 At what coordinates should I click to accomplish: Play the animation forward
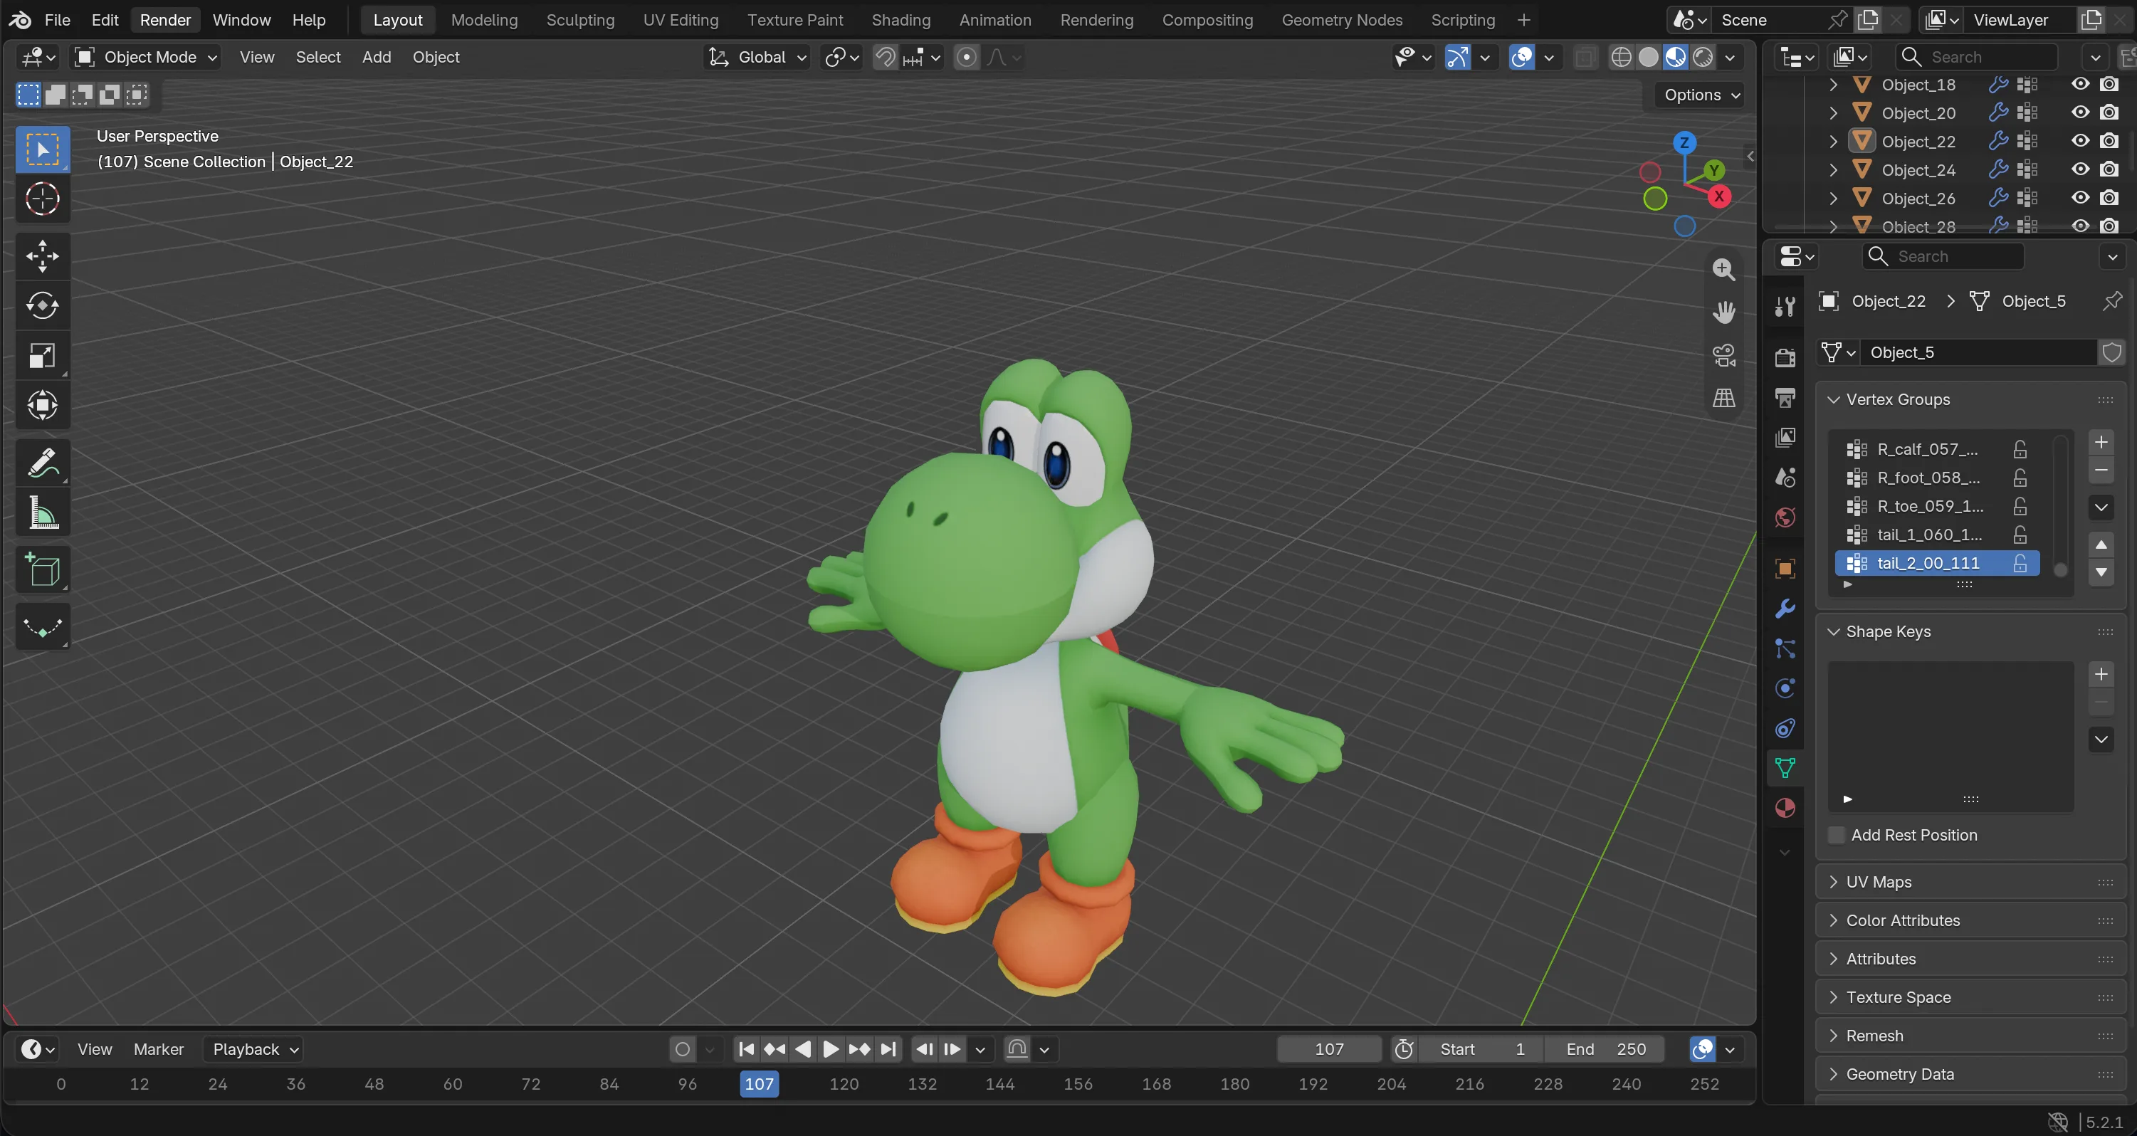[829, 1049]
